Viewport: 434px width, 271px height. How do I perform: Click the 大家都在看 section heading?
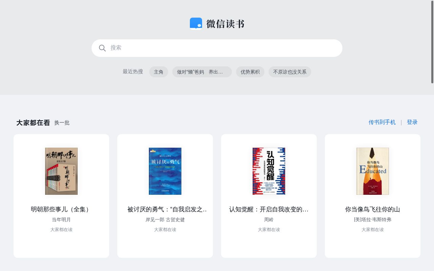[x=33, y=123]
